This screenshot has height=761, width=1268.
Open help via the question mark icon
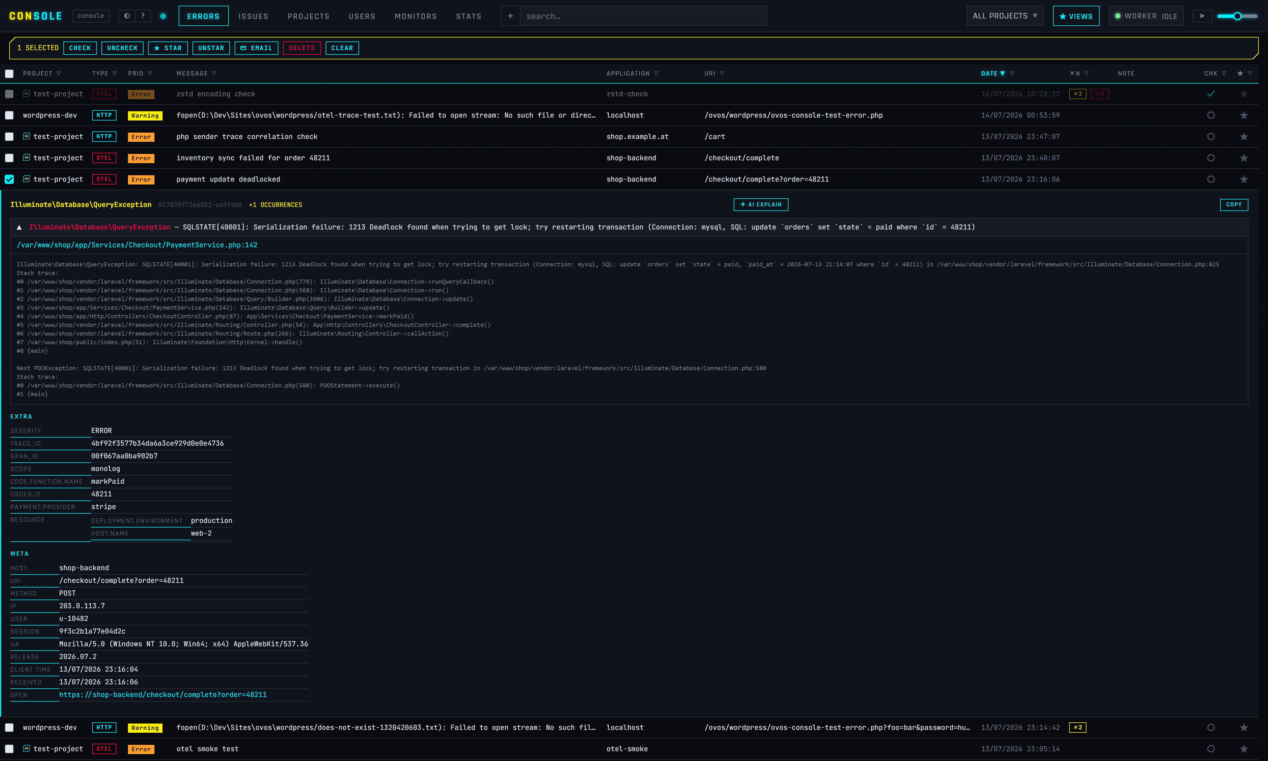coord(143,16)
